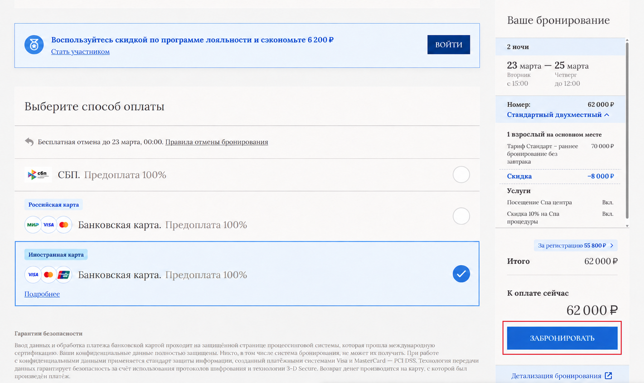Click Visa logo under Российская карта
The height and width of the screenshot is (383, 644).
49,225
